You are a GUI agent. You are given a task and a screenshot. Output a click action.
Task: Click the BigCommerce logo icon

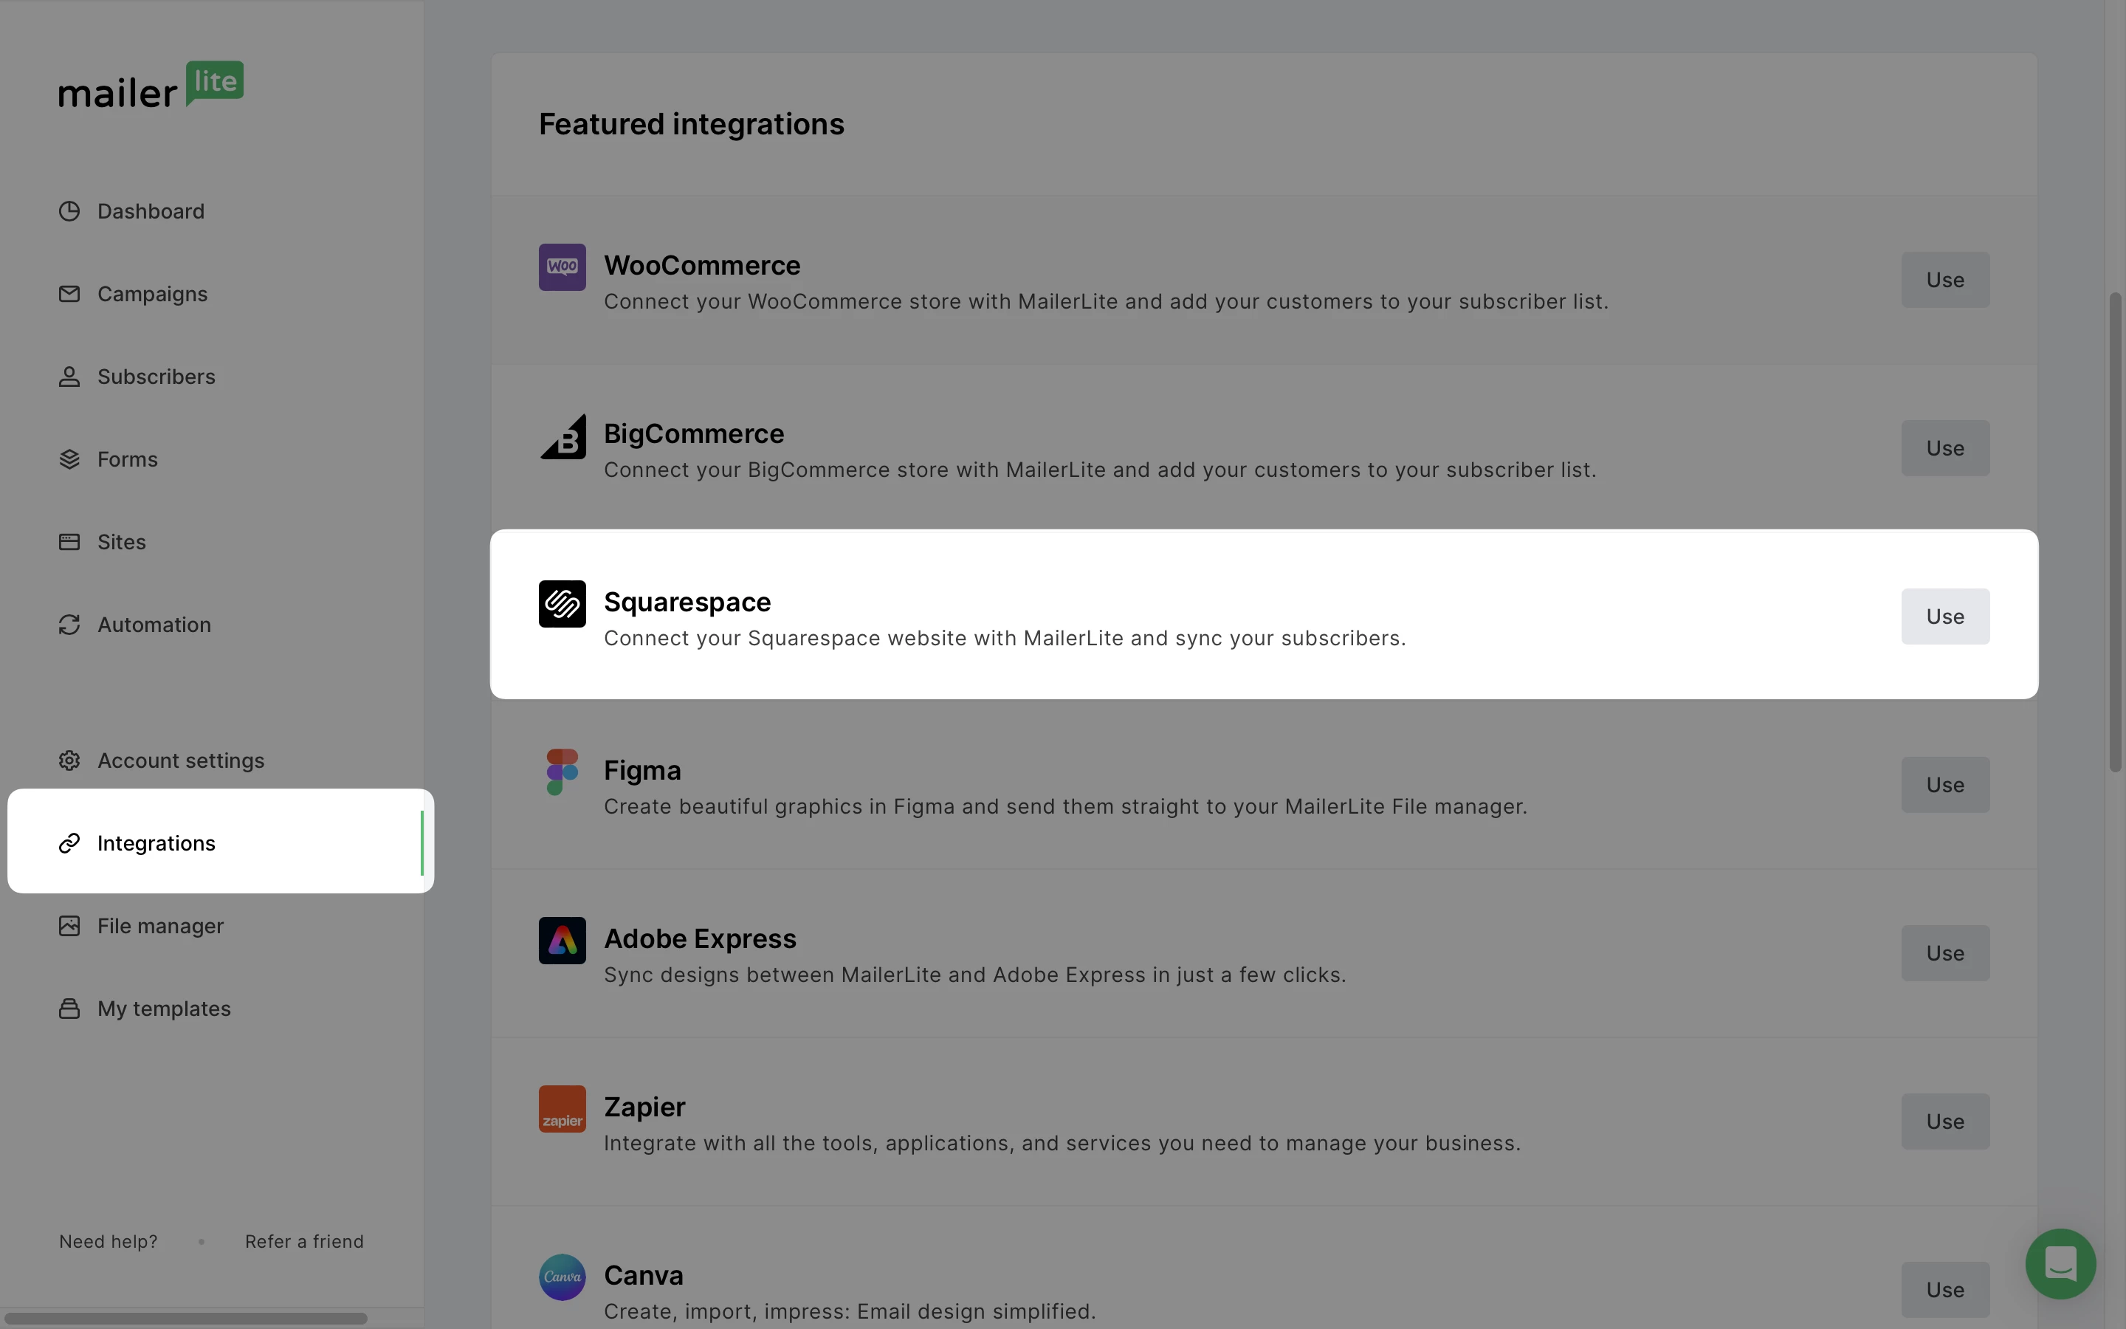pos(563,436)
